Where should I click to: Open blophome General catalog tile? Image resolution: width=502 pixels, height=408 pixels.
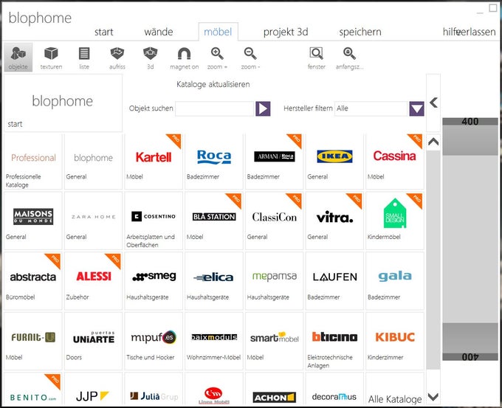pos(93,162)
